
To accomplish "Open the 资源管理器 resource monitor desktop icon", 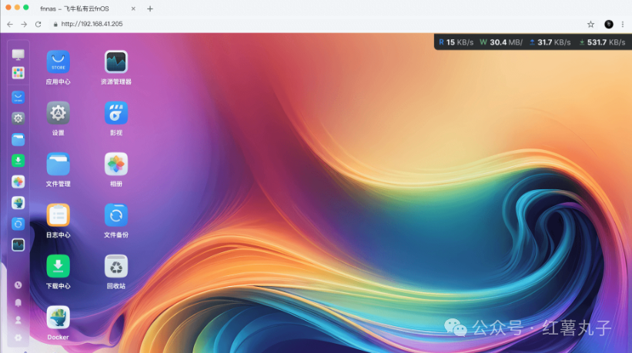I will 116,62.
